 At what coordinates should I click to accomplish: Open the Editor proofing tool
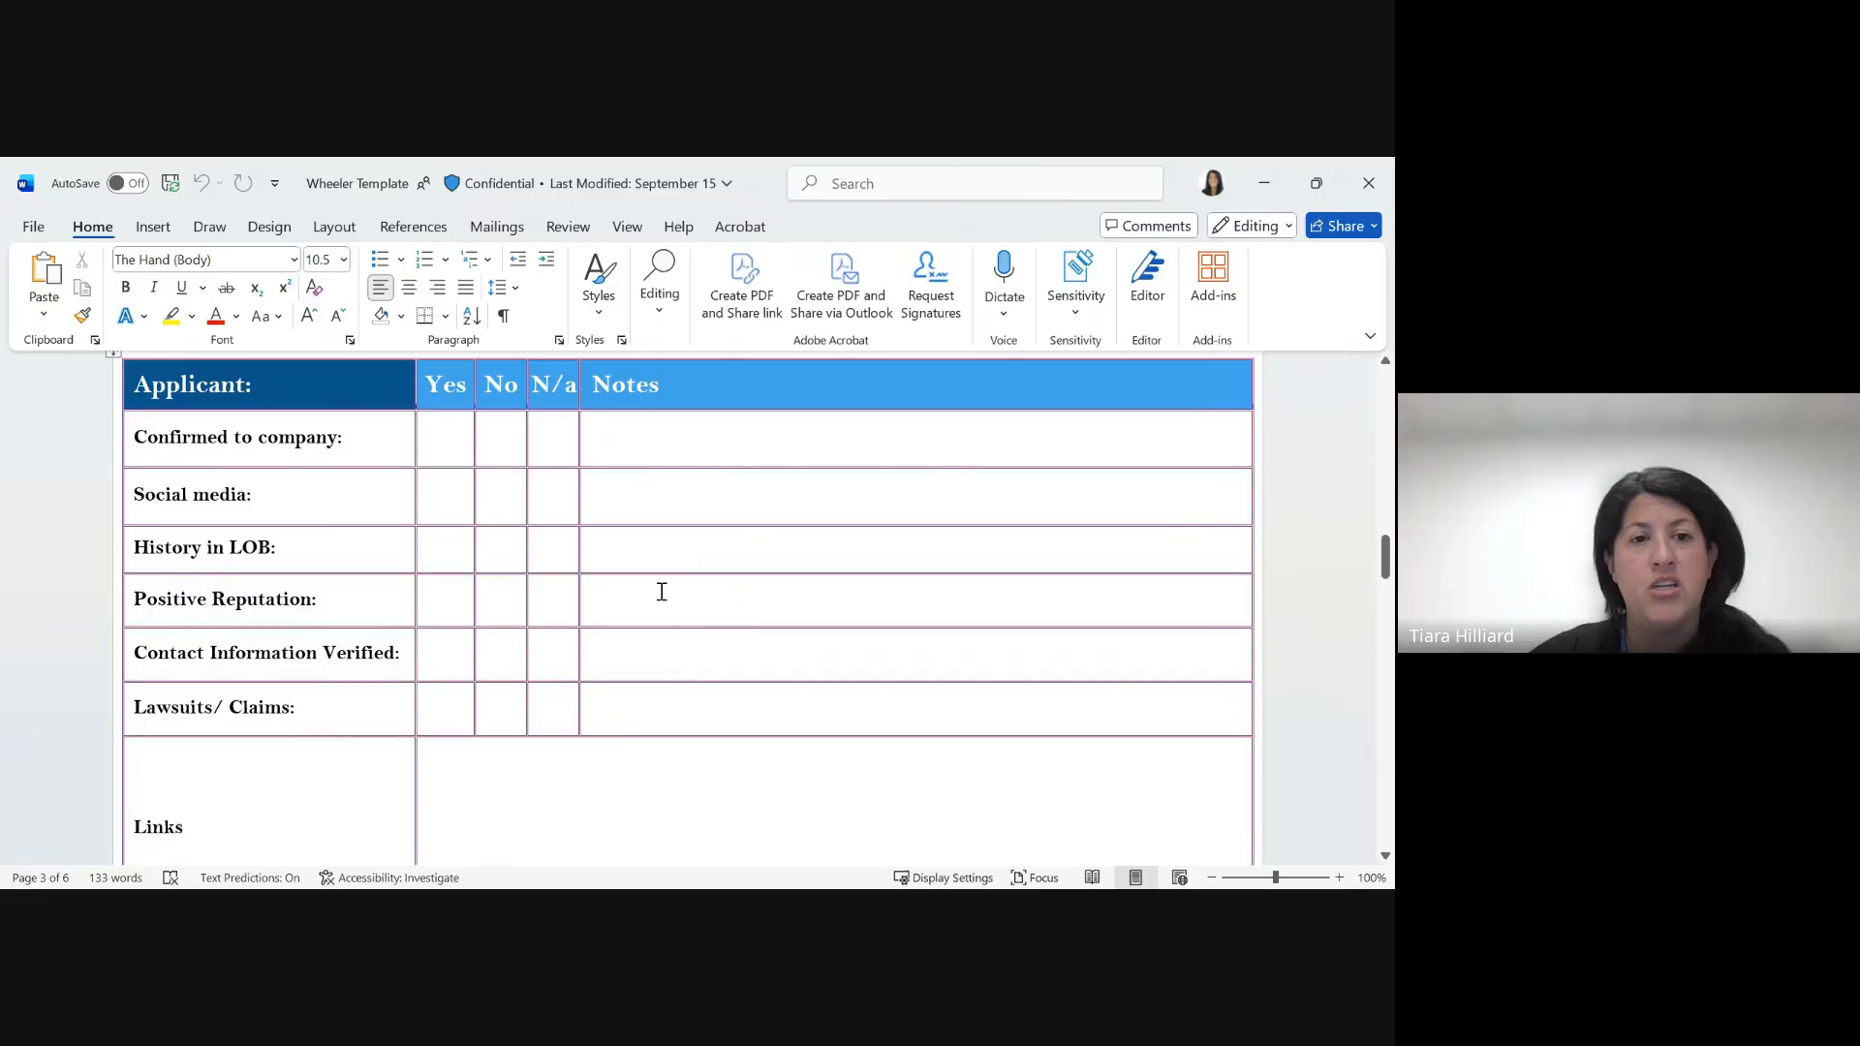(1147, 278)
